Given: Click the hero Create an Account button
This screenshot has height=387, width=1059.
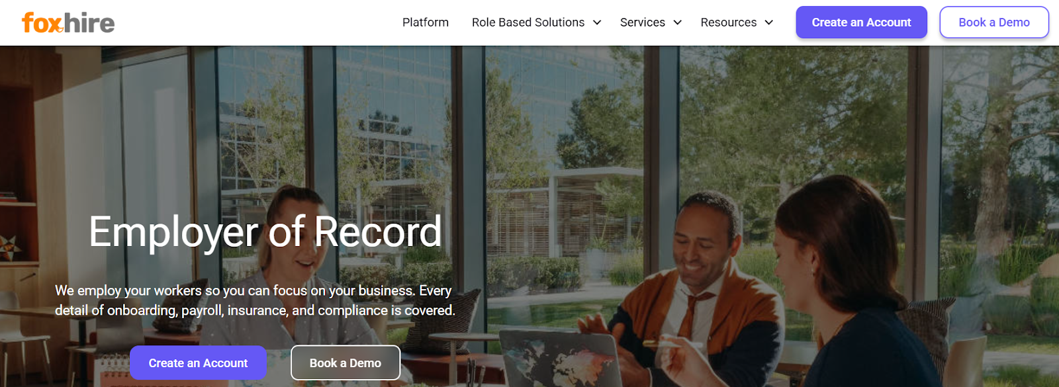Looking at the screenshot, I should [198, 363].
